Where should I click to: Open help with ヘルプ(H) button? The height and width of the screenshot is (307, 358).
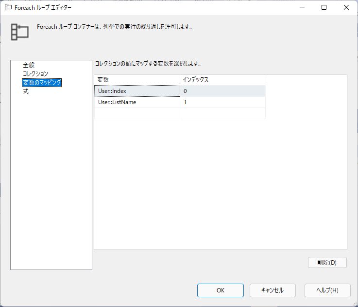point(327,290)
